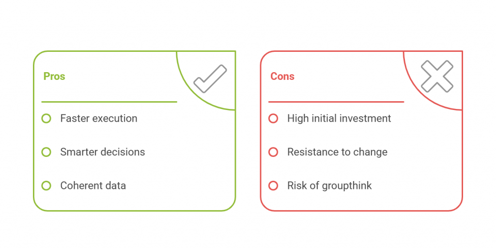The width and height of the screenshot is (496, 248).
Task: Click the gray checkmark icon in Pros card
Action: 210,78
